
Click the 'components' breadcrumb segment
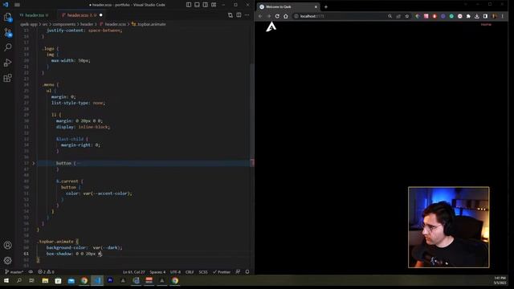(64, 24)
